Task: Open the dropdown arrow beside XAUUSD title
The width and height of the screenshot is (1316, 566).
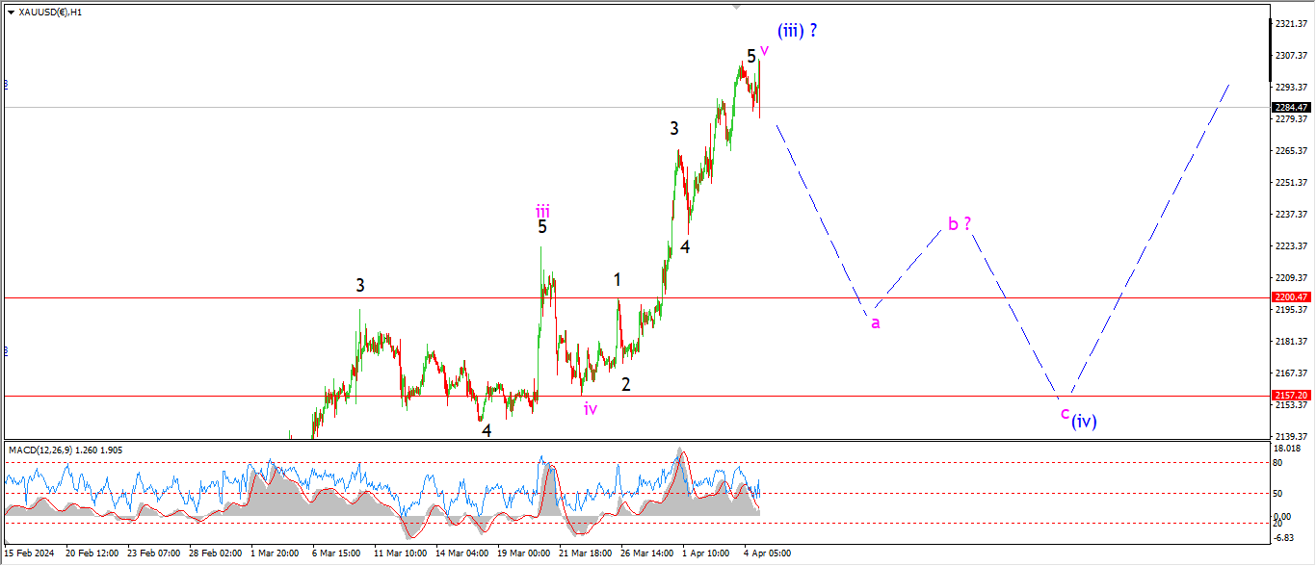Action: [11, 13]
